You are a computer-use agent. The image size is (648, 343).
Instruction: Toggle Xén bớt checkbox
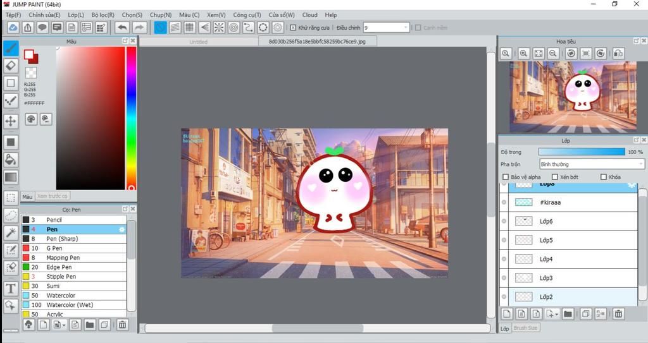[555, 177]
